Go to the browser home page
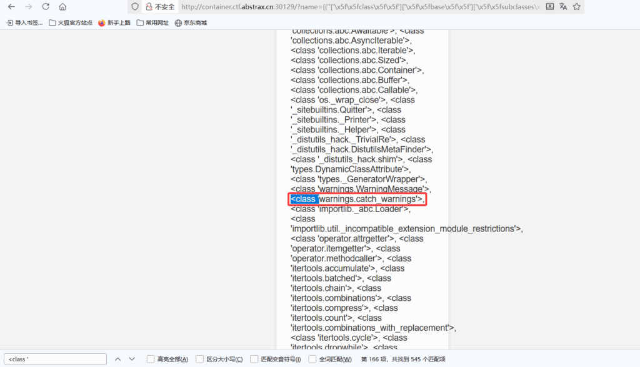Image resolution: width=640 pixels, height=367 pixels. 62,7
